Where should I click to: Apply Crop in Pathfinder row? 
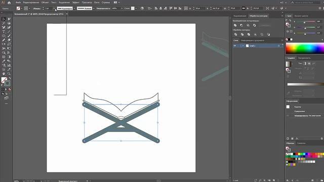[x=255, y=34]
